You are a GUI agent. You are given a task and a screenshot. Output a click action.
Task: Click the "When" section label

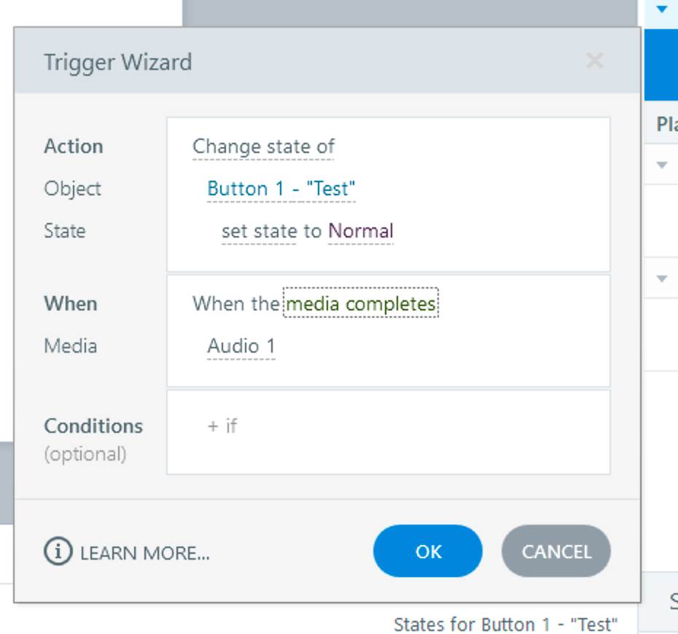[x=71, y=304]
